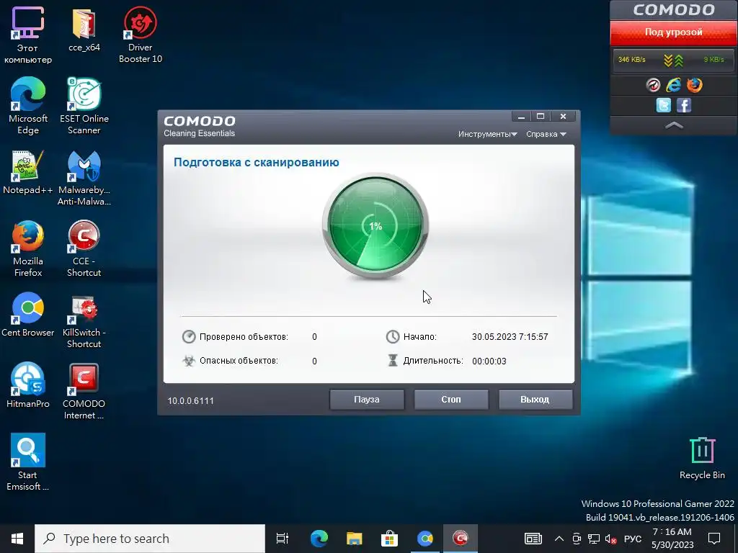
Task: Open File Explorer from the taskbar
Action: [355, 539]
